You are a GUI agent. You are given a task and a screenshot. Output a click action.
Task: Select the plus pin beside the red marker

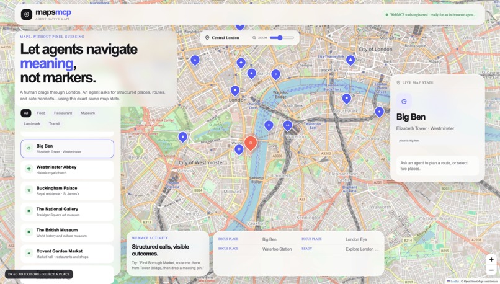click(x=239, y=149)
